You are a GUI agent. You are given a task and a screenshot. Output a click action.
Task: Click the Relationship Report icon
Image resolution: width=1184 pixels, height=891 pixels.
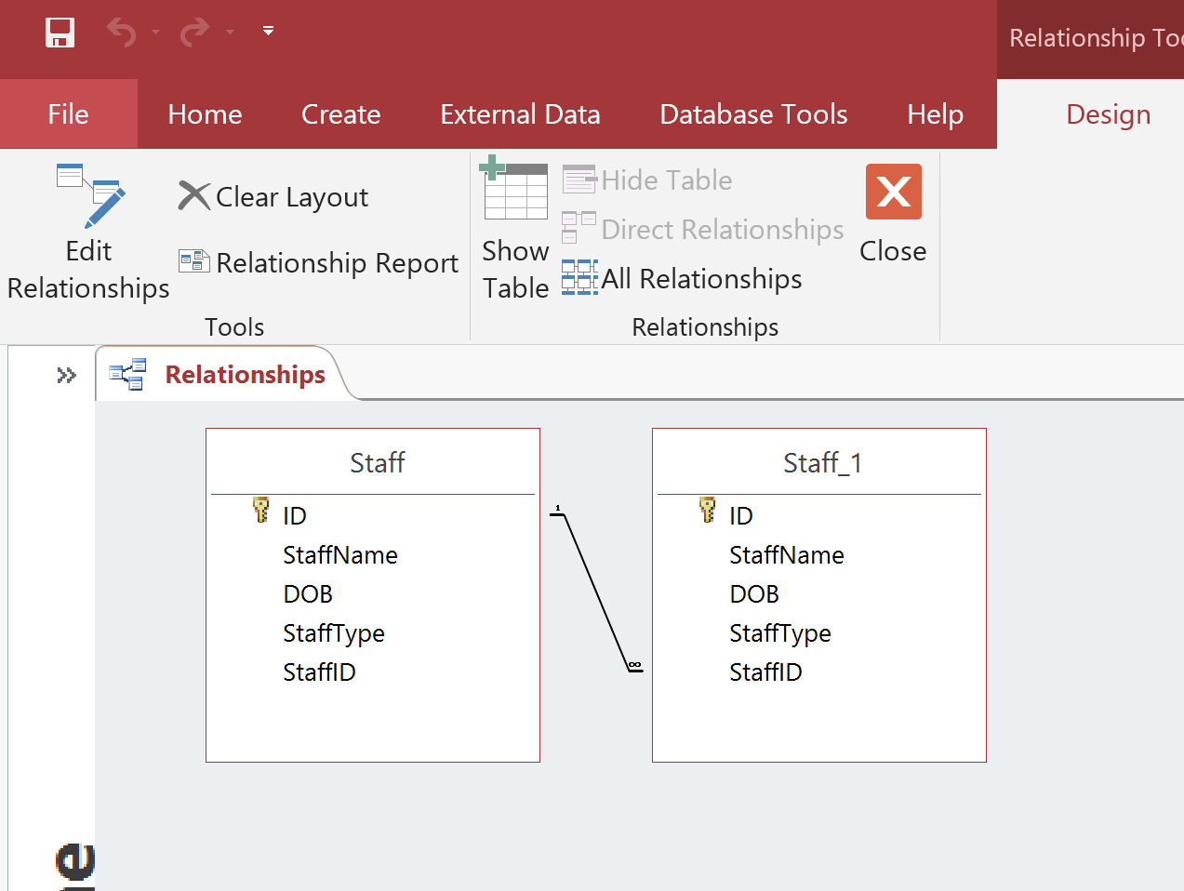coord(194,261)
